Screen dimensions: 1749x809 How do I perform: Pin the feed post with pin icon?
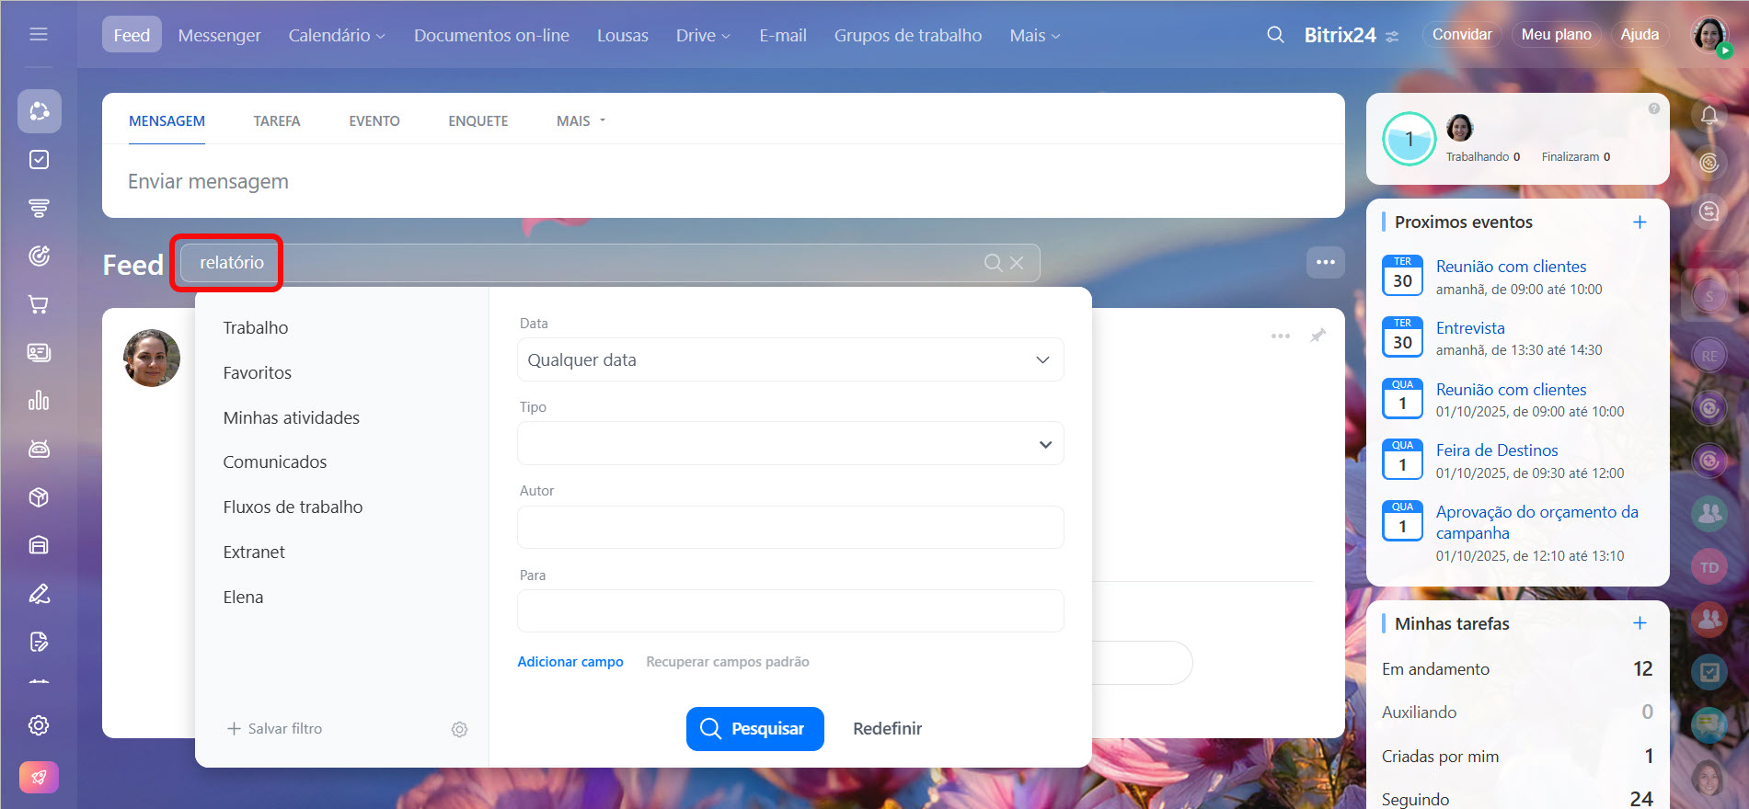[x=1318, y=336]
